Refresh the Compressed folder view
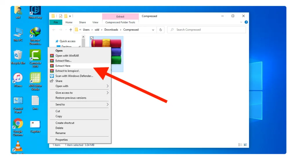Image resolution: width=297 pixels, height=160 pixels. [161, 30]
